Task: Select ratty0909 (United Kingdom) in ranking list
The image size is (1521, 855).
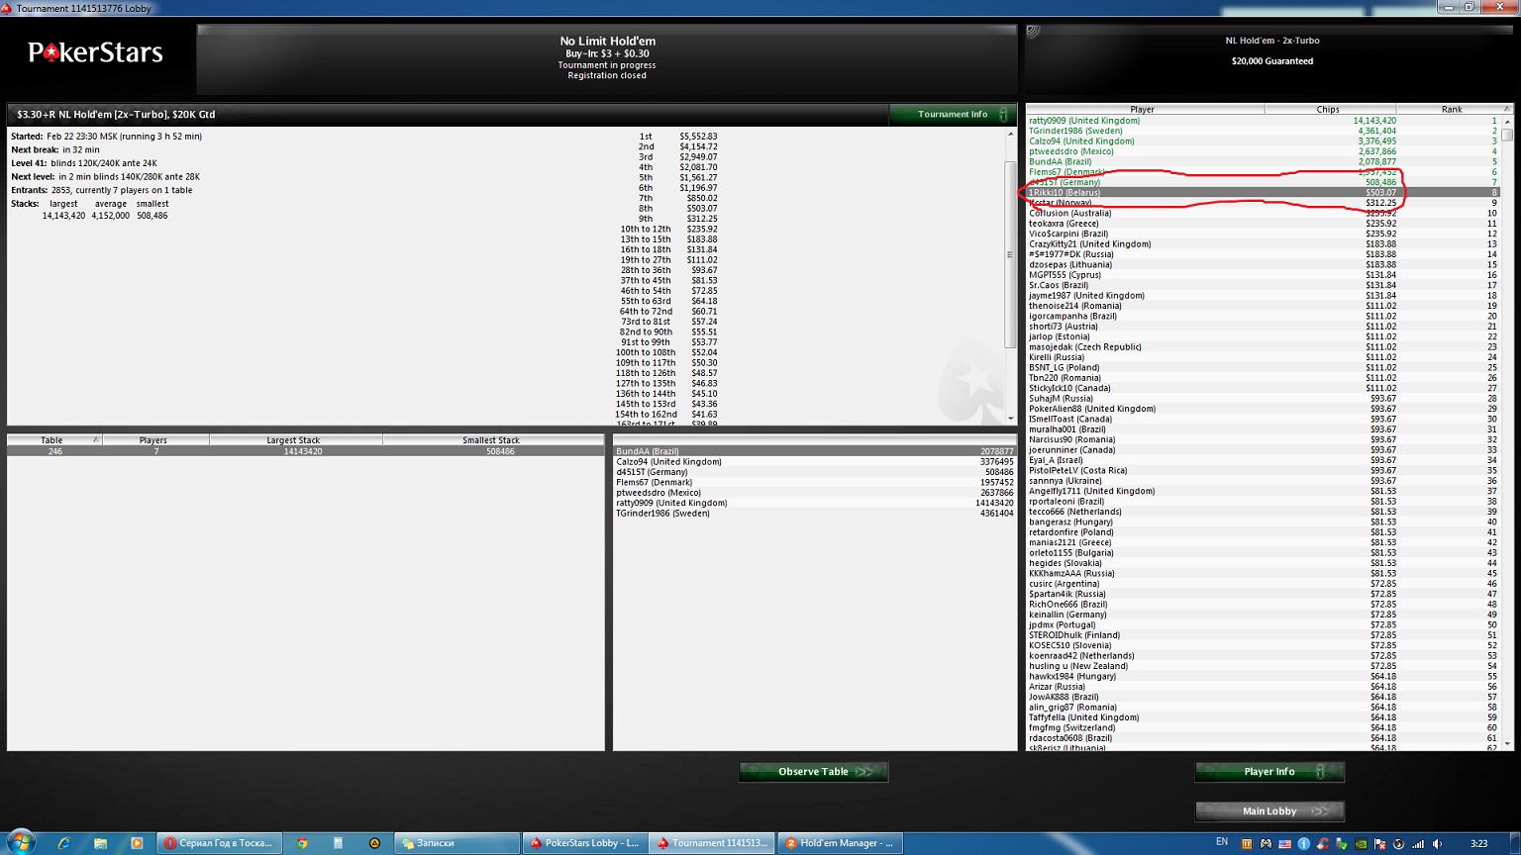Action: click(1263, 121)
